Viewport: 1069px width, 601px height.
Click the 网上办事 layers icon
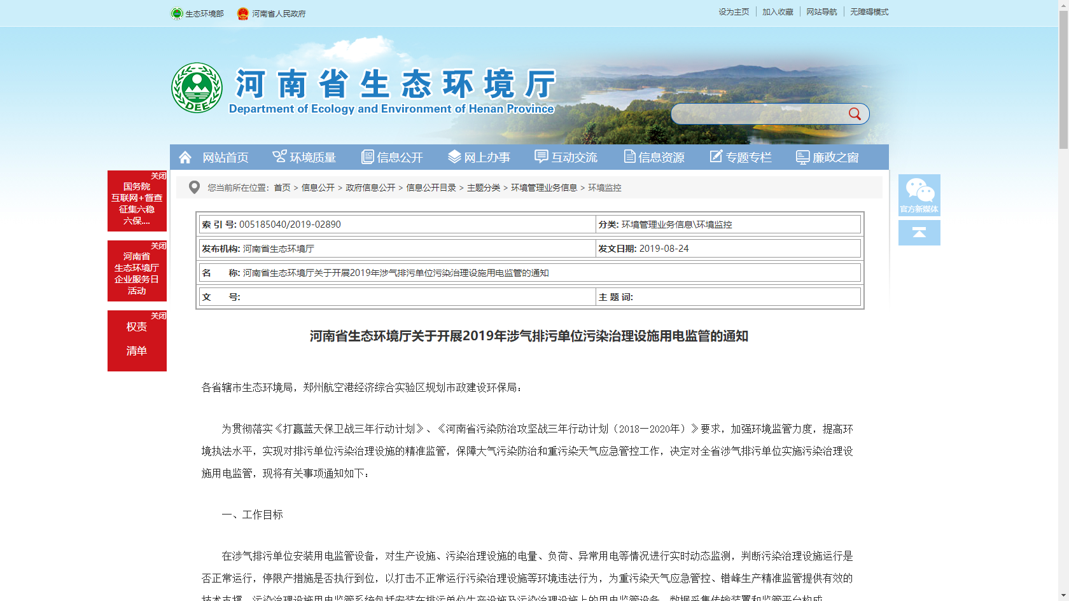pyautogui.click(x=454, y=156)
